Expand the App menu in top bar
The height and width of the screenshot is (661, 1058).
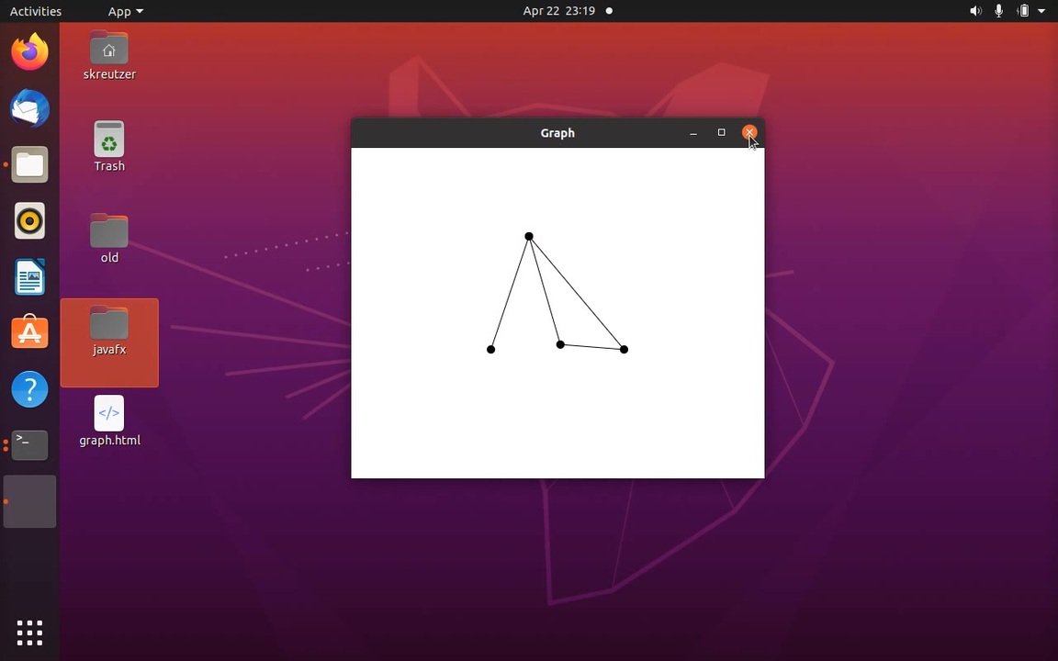click(x=126, y=11)
